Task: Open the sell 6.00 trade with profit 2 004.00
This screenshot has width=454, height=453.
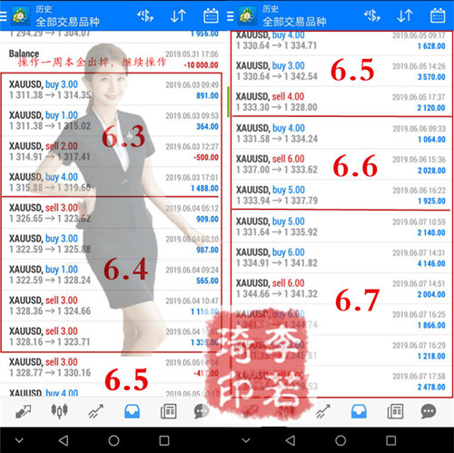Action: (x=341, y=289)
